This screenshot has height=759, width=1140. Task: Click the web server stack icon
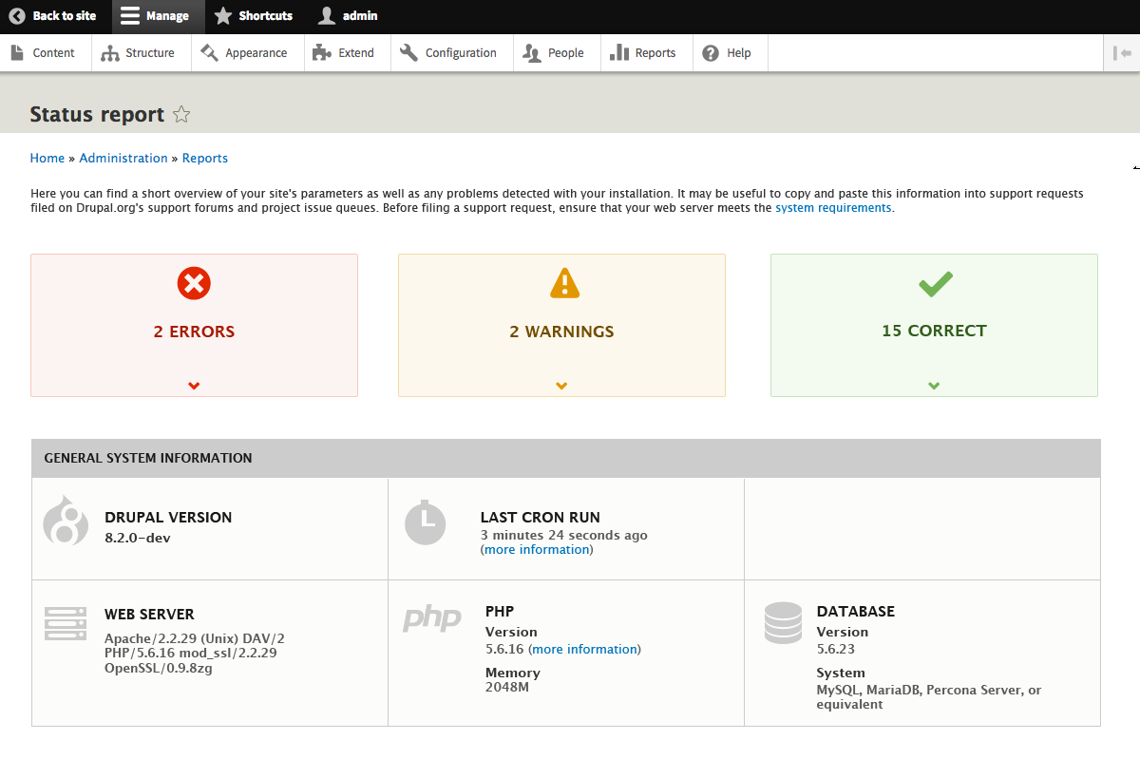(x=66, y=623)
